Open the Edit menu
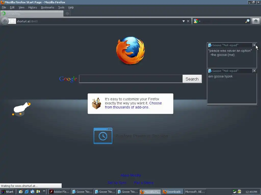Viewport: 261px width, 195px height. point(12,7)
